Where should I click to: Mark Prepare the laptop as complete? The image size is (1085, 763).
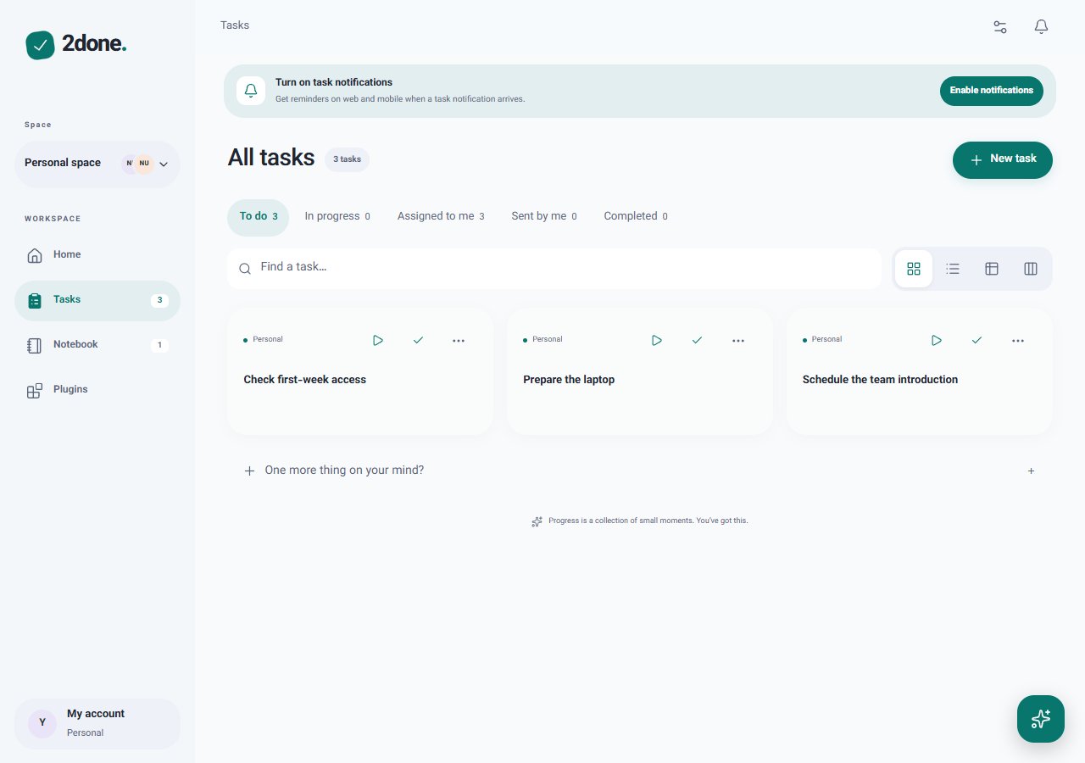click(x=697, y=340)
